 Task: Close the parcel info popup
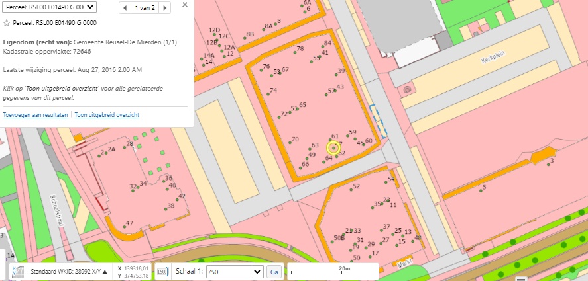184,5
